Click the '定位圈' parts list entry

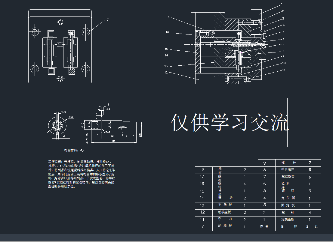point(288,198)
